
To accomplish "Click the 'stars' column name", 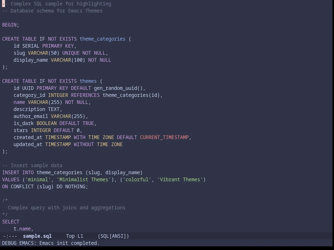I will coord(21,130).
